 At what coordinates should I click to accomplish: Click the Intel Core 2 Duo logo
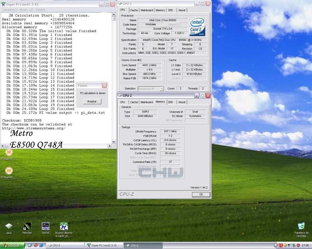pyautogui.click(x=197, y=27)
